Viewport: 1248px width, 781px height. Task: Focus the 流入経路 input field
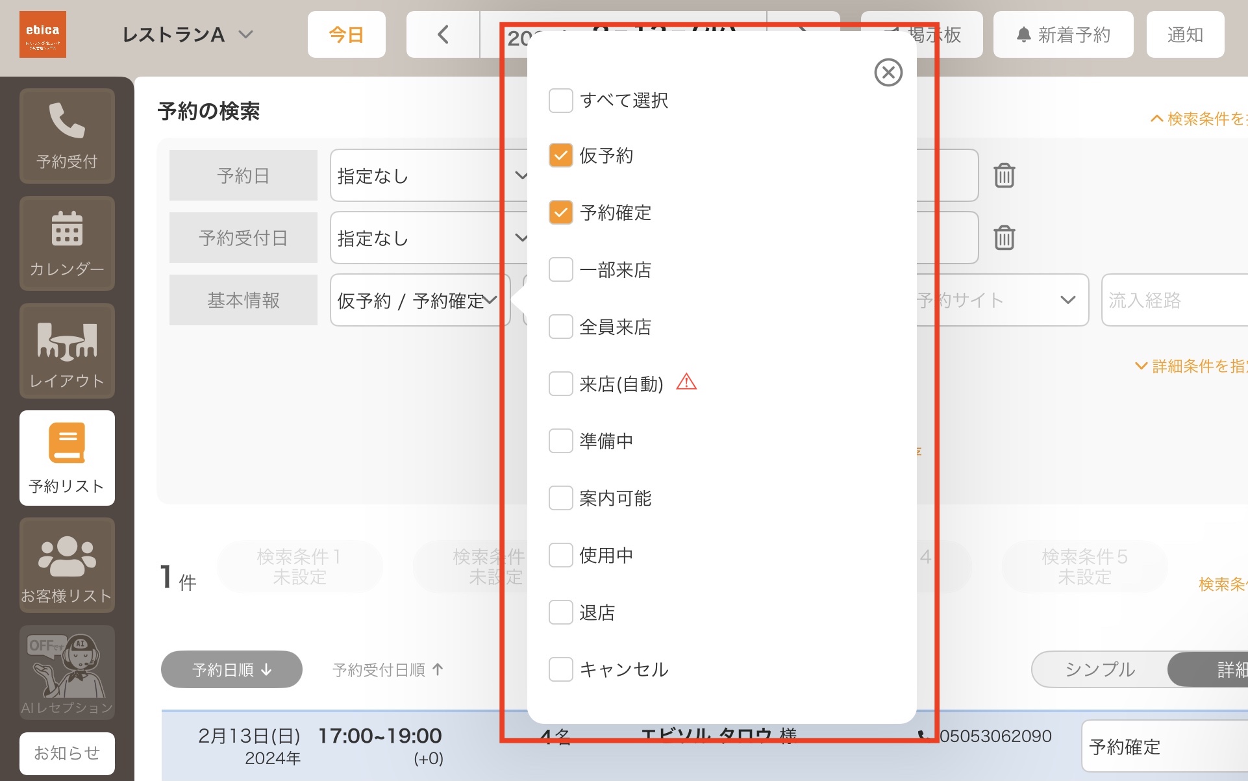click(1174, 300)
